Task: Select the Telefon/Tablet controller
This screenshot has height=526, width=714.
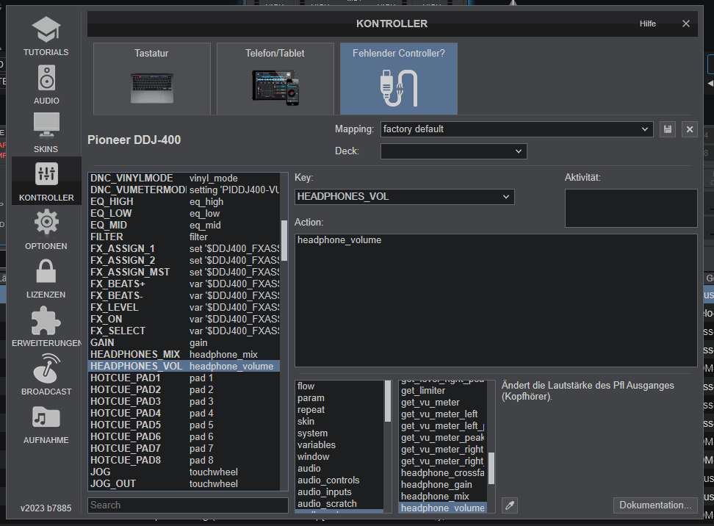Action: point(275,79)
